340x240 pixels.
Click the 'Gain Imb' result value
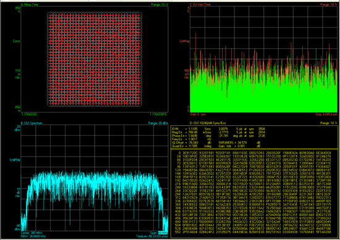tap(239, 146)
